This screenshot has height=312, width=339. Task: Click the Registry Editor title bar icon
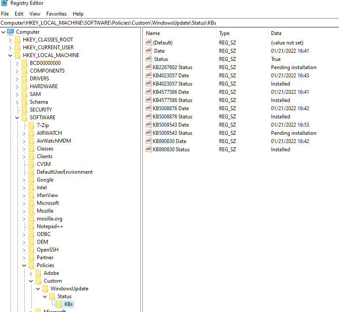(x=4, y=3)
